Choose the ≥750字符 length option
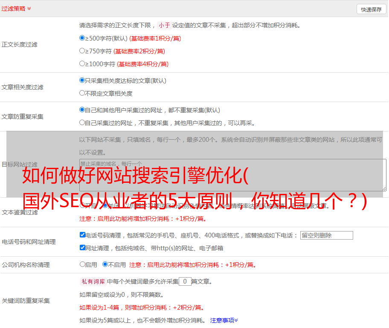The height and width of the screenshot is (328, 389). pyautogui.click(x=82, y=51)
